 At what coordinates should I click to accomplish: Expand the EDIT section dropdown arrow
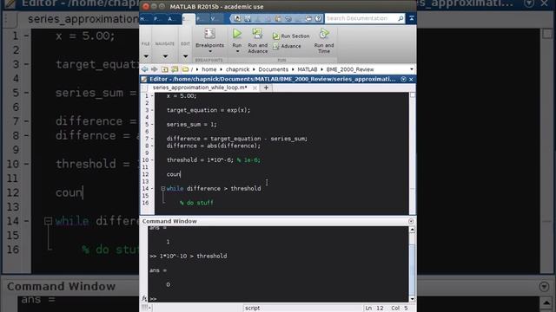point(185,56)
